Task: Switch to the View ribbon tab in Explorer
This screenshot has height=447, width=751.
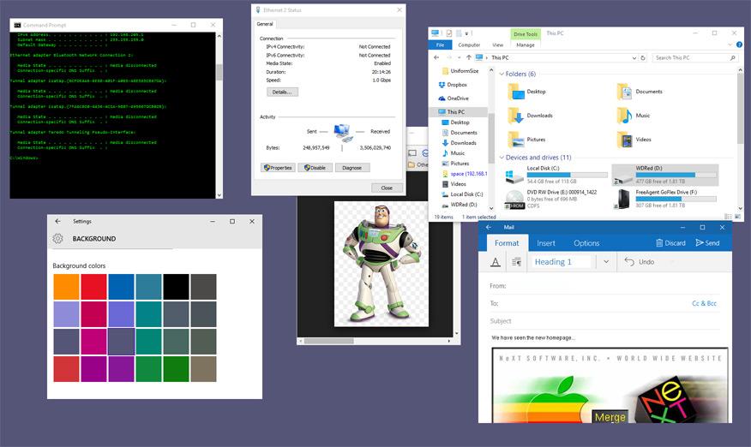Action: (x=497, y=45)
